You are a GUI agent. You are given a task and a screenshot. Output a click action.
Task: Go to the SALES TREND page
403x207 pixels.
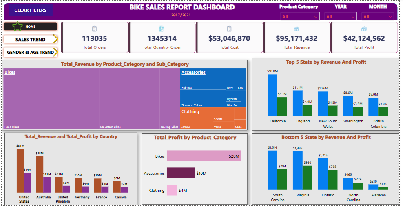click(30, 40)
